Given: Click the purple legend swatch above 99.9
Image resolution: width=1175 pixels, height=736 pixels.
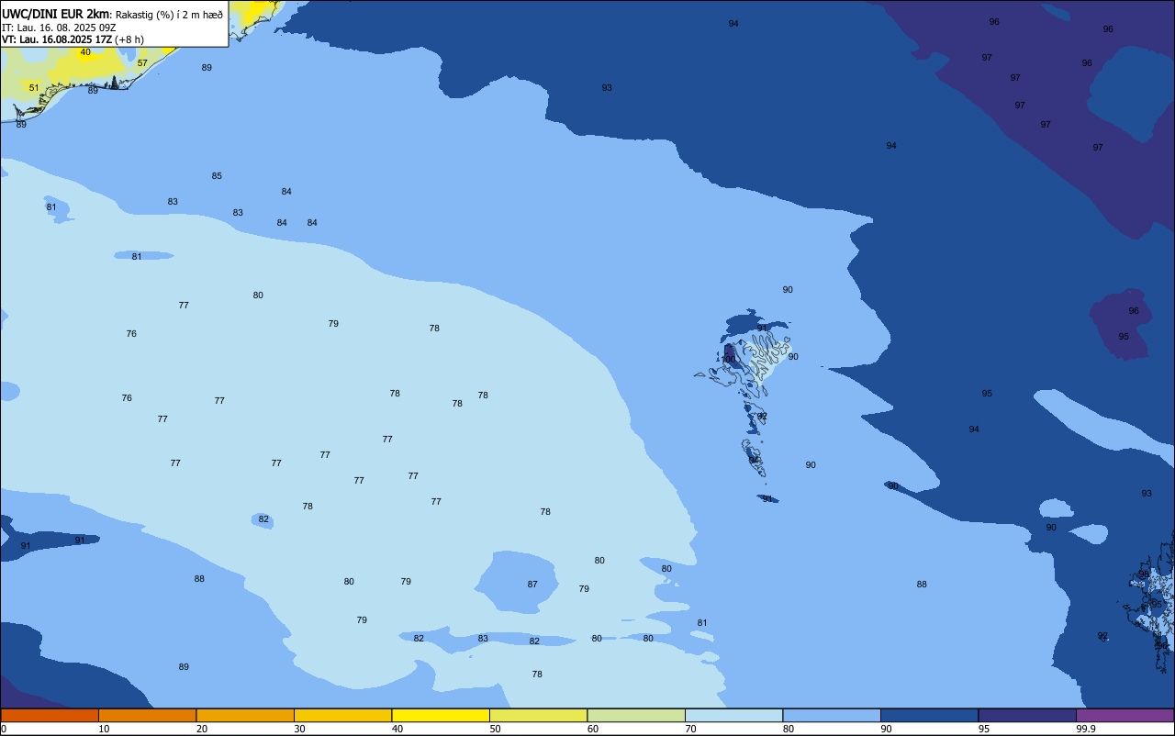Looking at the screenshot, I should click(1125, 715).
